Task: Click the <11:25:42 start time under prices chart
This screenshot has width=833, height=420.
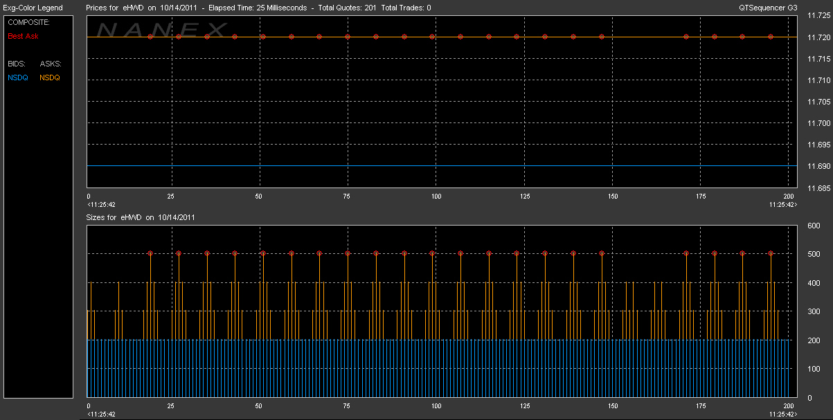Action: tap(101, 205)
